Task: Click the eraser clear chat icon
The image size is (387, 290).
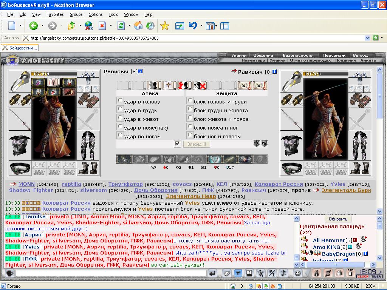Action: tap(227, 273)
